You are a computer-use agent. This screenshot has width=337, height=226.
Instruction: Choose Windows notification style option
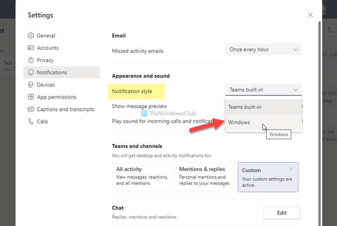pyautogui.click(x=263, y=122)
